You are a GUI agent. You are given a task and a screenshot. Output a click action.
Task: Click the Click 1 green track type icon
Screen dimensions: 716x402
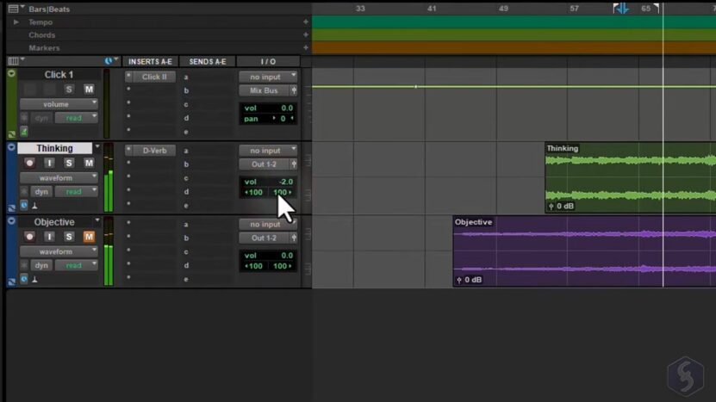click(x=24, y=132)
